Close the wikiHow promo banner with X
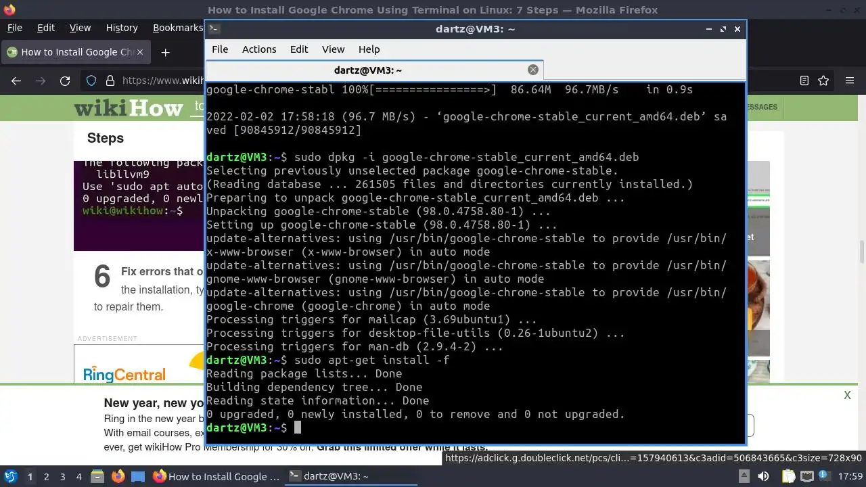This screenshot has height=487, width=866. 847,395
